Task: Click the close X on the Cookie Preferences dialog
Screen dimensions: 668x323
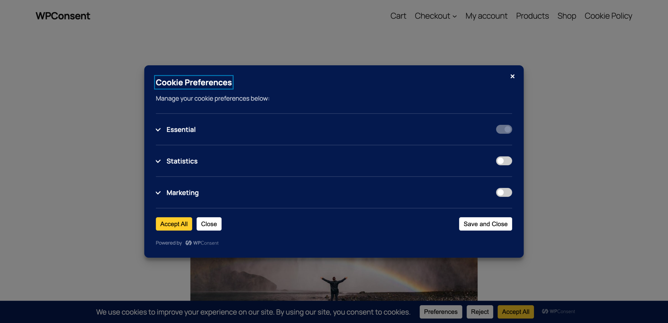Action: click(x=512, y=76)
